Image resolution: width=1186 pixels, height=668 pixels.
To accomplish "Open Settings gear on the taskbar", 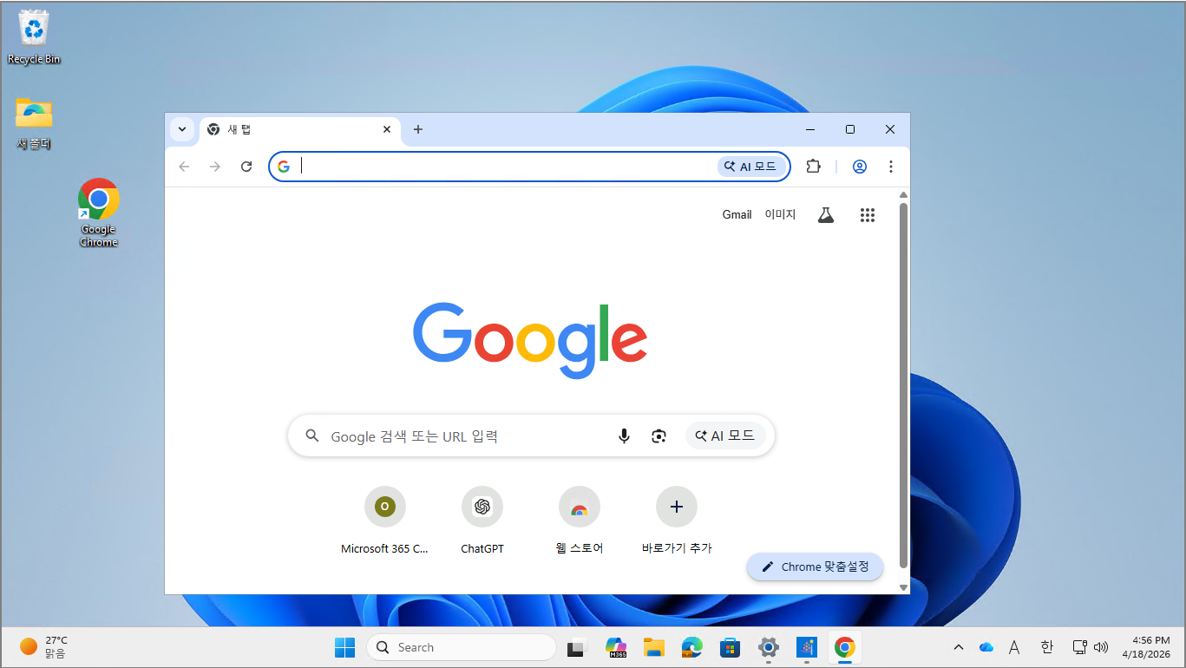I will (x=768, y=647).
